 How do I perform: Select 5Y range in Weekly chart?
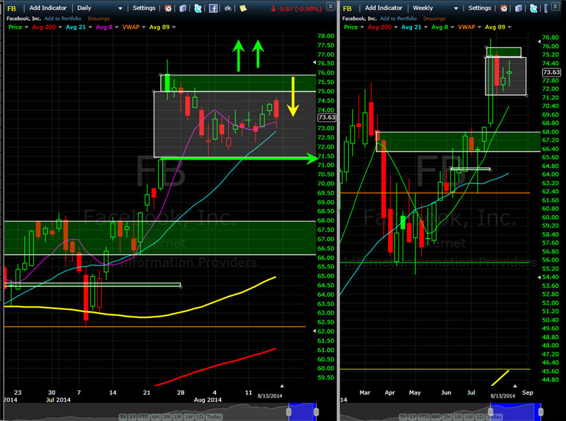click(x=403, y=416)
